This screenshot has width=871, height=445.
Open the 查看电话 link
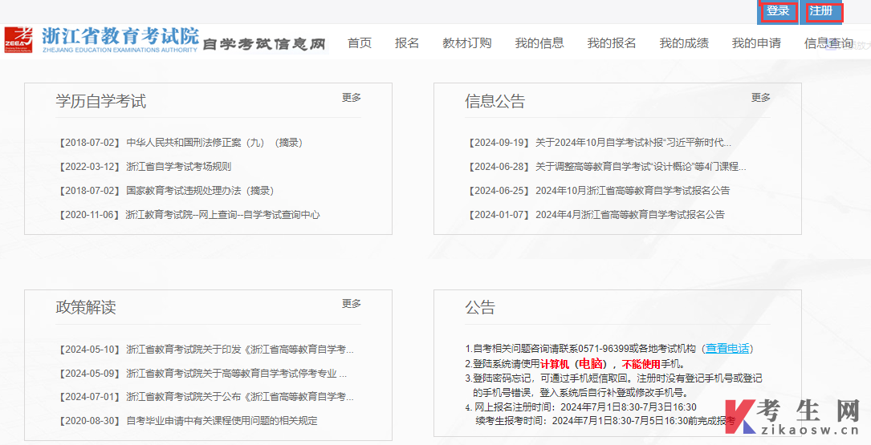tap(727, 349)
